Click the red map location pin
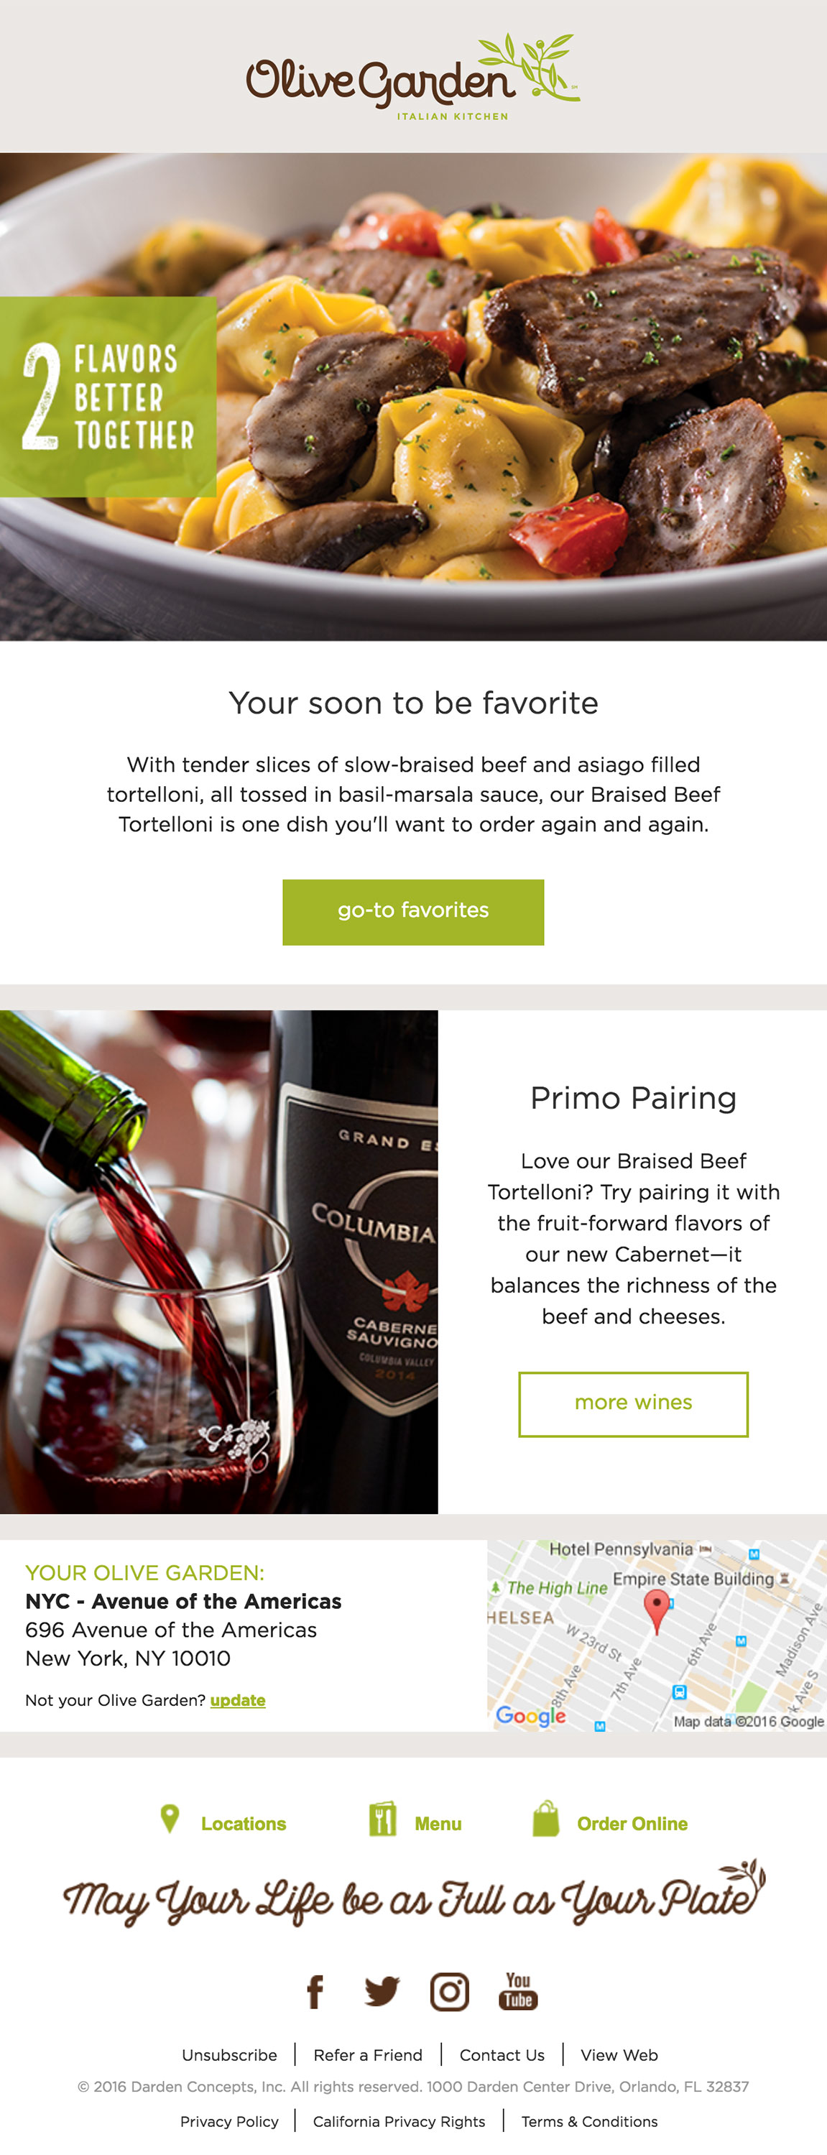This screenshot has height=2155, width=827. coord(657,1607)
